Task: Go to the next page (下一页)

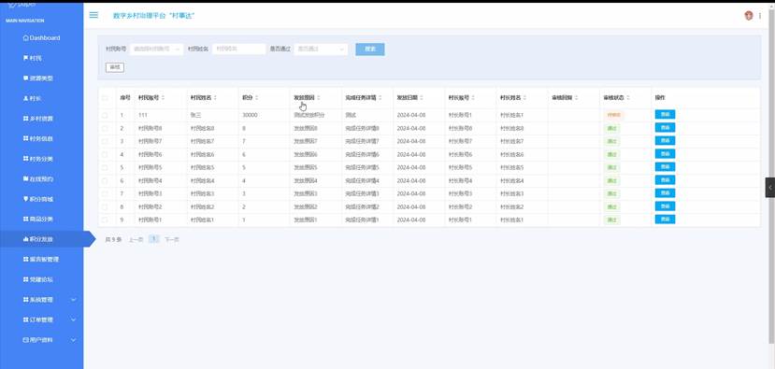Action: (x=171, y=239)
